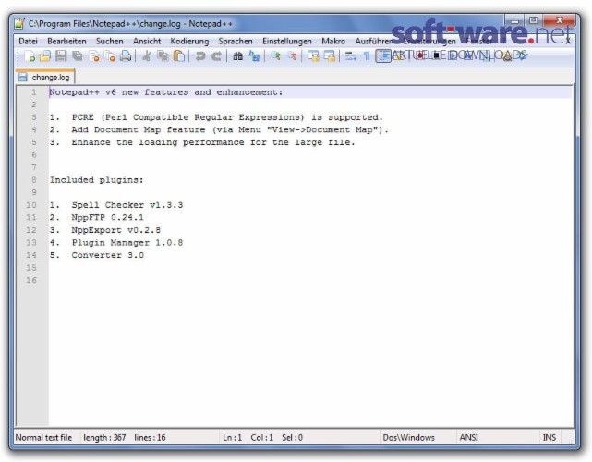Open Find with the binoculars icon
Image resolution: width=592 pixels, height=462 pixels.
pyautogui.click(x=237, y=56)
